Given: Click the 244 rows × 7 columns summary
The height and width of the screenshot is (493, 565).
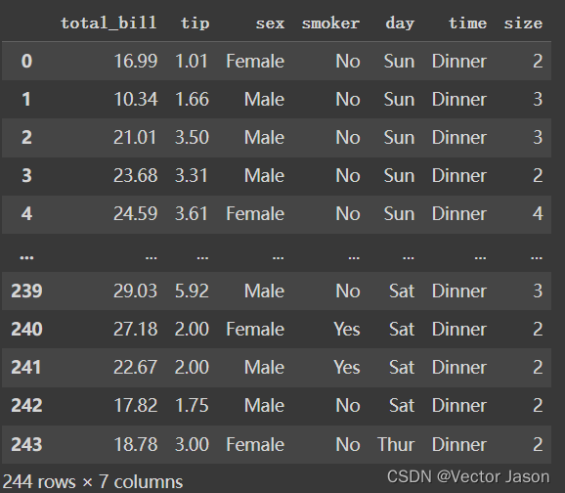Looking at the screenshot, I should click(93, 482).
